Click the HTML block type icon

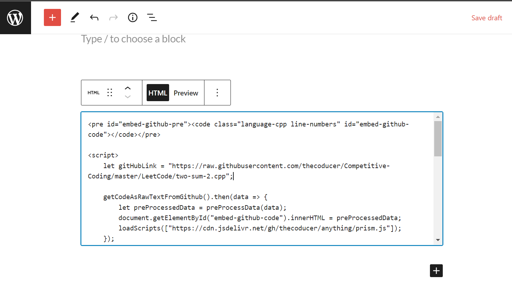(x=93, y=93)
